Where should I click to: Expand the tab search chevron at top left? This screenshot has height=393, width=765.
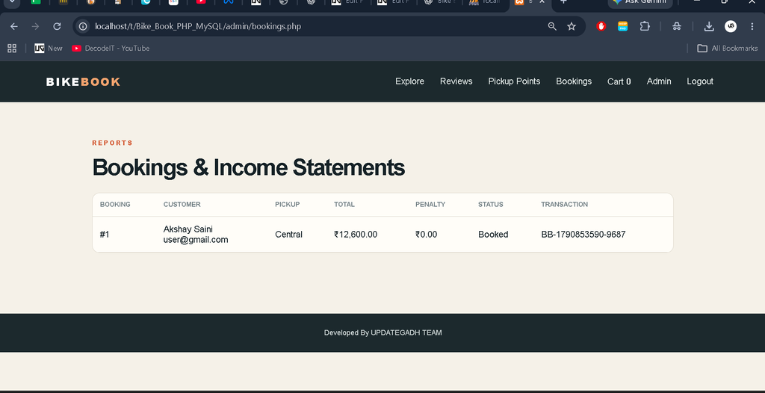click(x=12, y=2)
